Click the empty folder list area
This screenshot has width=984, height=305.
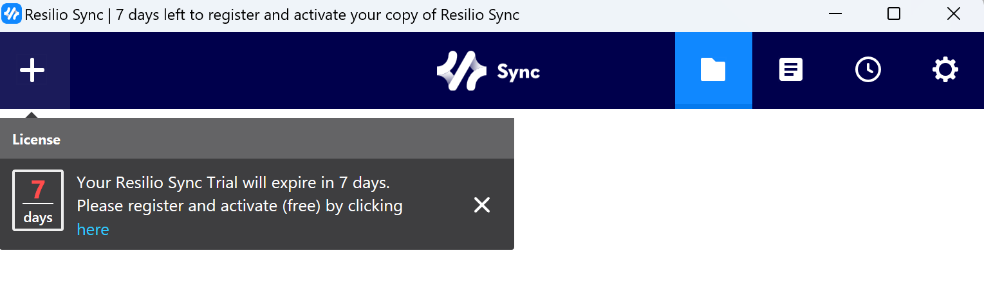tap(747, 205)
